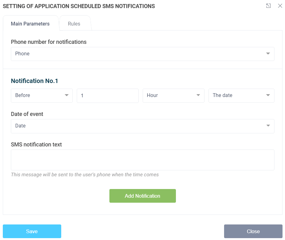Select the Main Parameters tab
This screenshot has width=285, height=240.
click(x=30, y=24)
